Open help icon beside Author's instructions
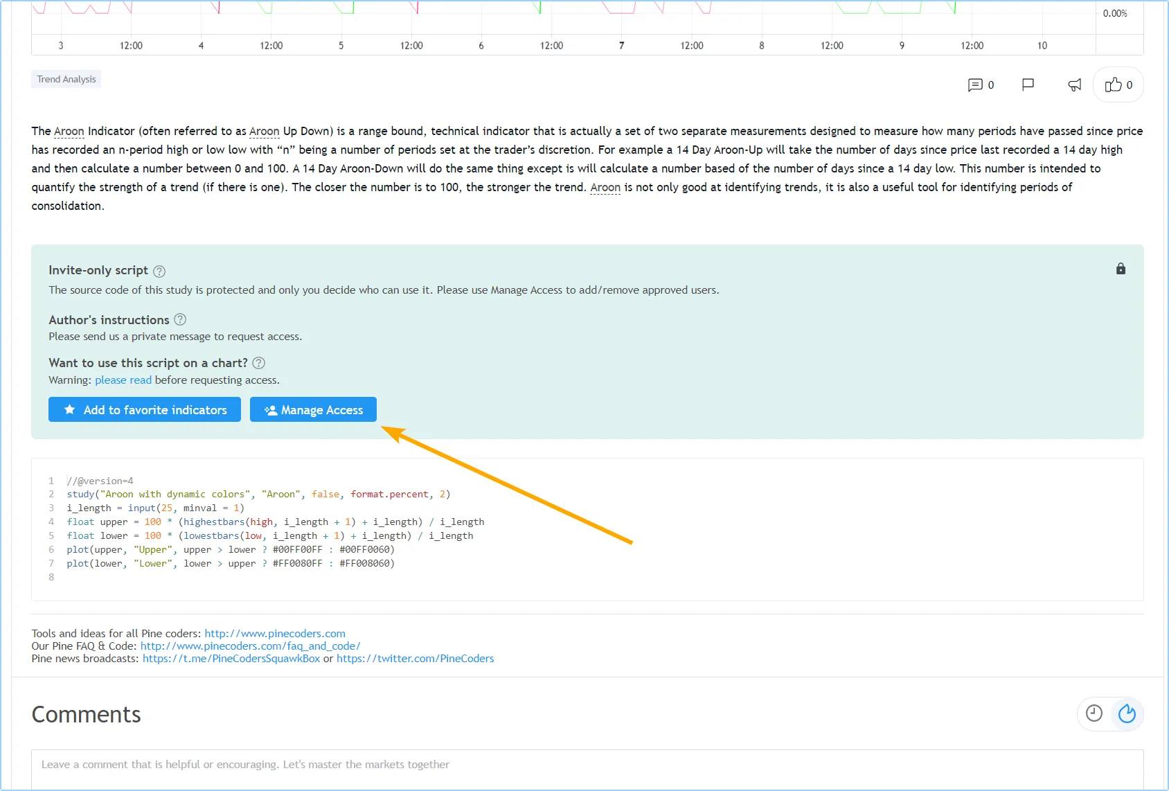1169x791 pixels. pyautogui.click(x=180, y=319)
